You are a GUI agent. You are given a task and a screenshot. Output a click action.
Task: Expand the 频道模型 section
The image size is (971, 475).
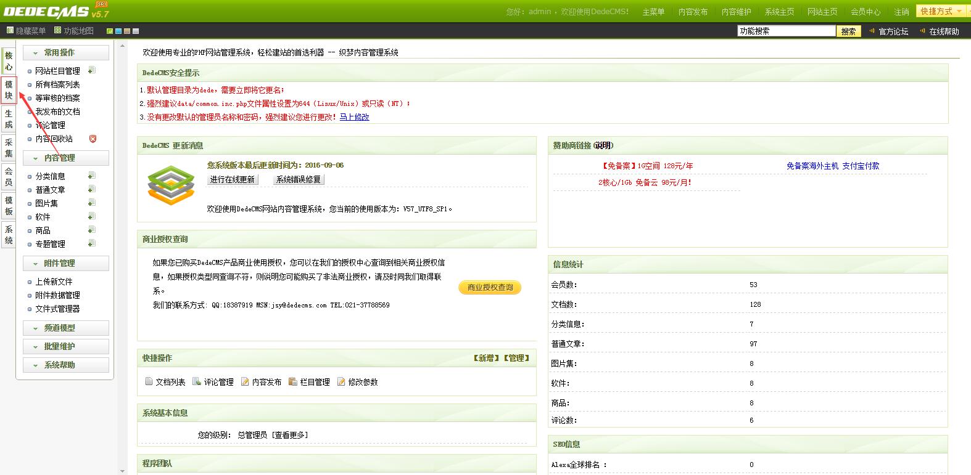[66, 328]
